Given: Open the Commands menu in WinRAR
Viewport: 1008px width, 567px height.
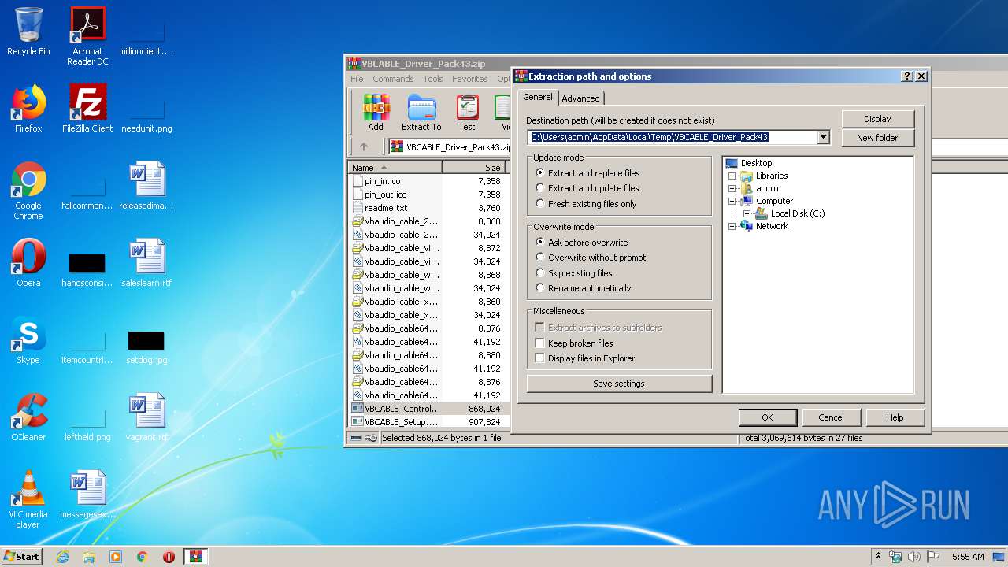Looking at the screenshot, I should point(393,79).
